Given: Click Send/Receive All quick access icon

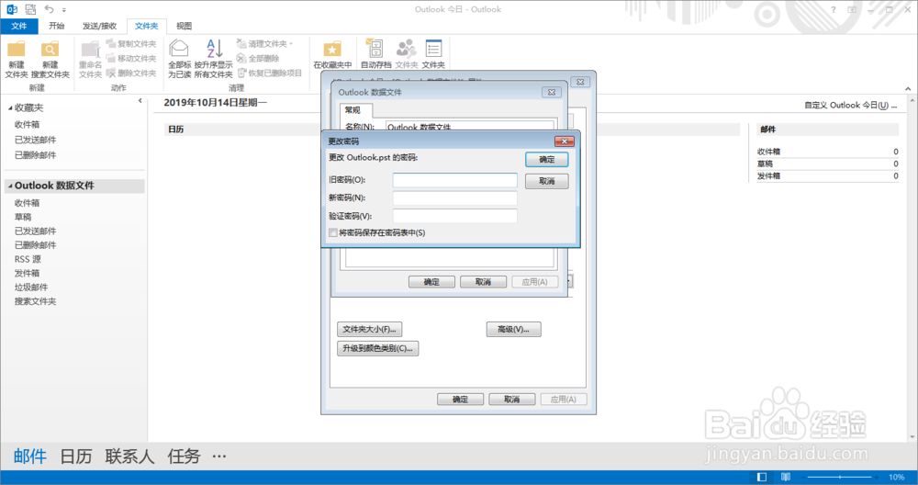Looking at the screenshot, I should coord(30,9).
